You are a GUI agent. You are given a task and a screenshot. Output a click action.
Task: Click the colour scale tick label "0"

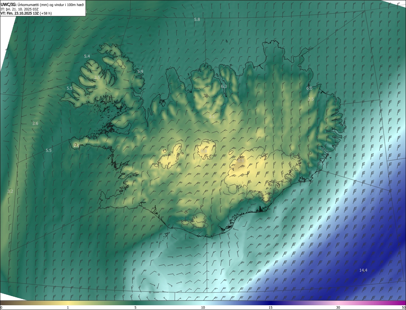pyautogui.click(x=1, y=308)
